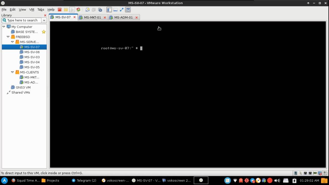Click the Telegram tray icon
Image resolution: width=329 pixels, height=185 pixels.
click(x=252, y=180)
